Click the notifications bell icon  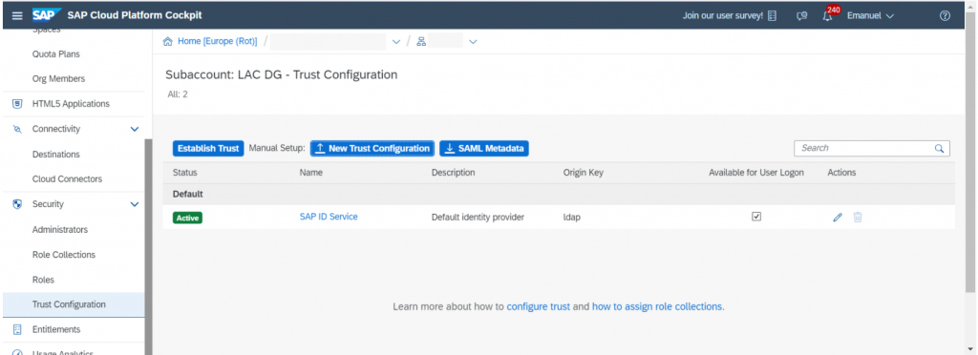coord(827,16)
